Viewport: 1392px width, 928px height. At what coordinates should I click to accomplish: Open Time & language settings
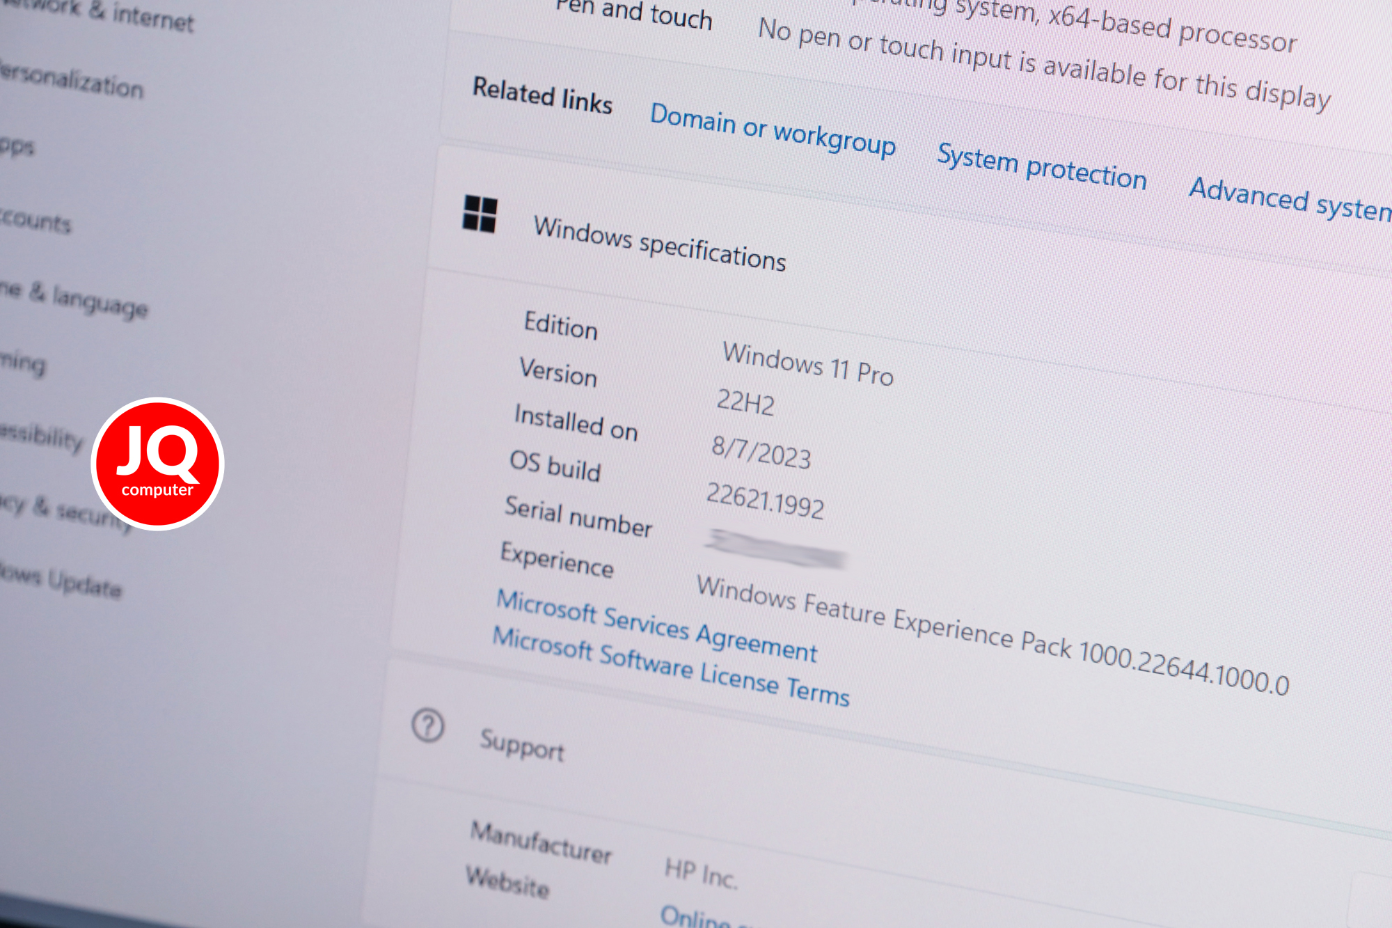73,300
